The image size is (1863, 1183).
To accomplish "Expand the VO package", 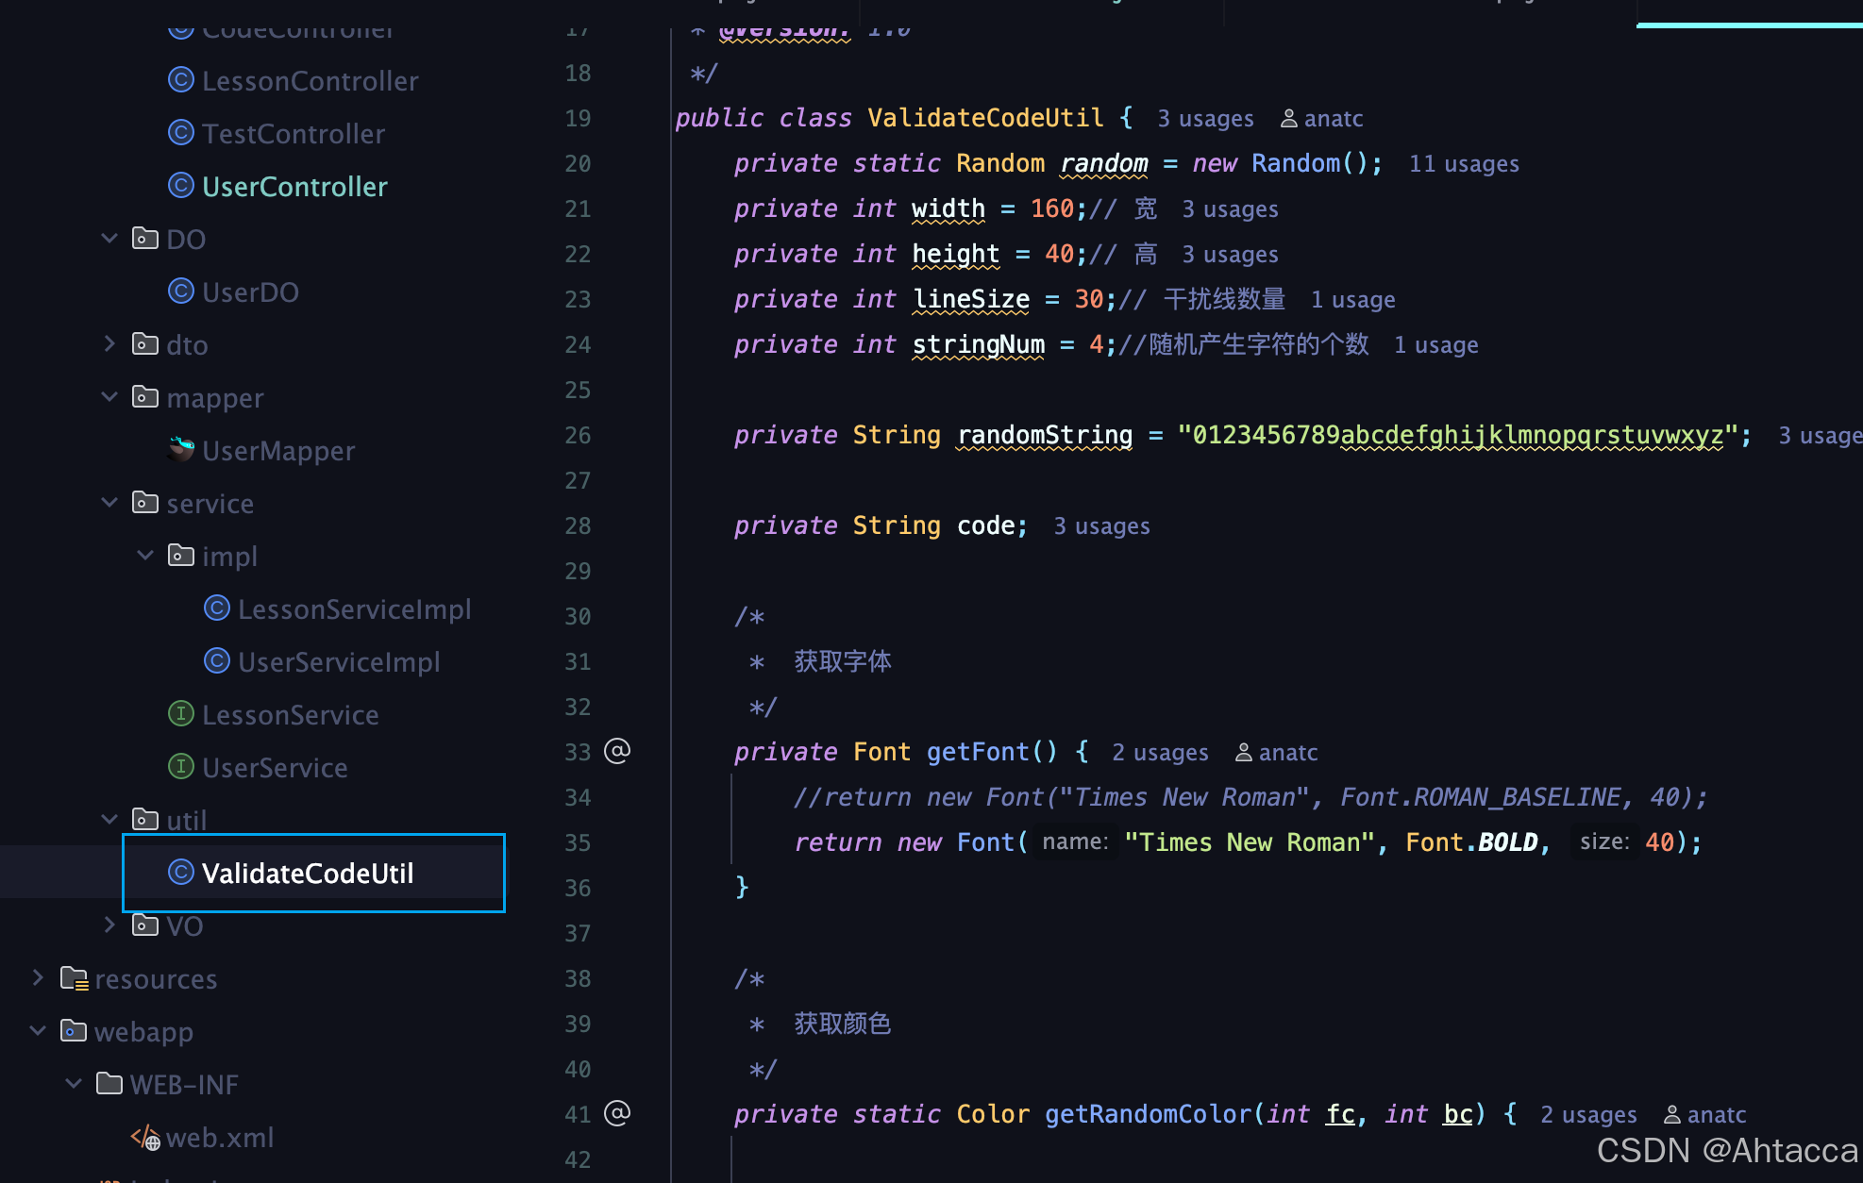I will coord(109,925).
